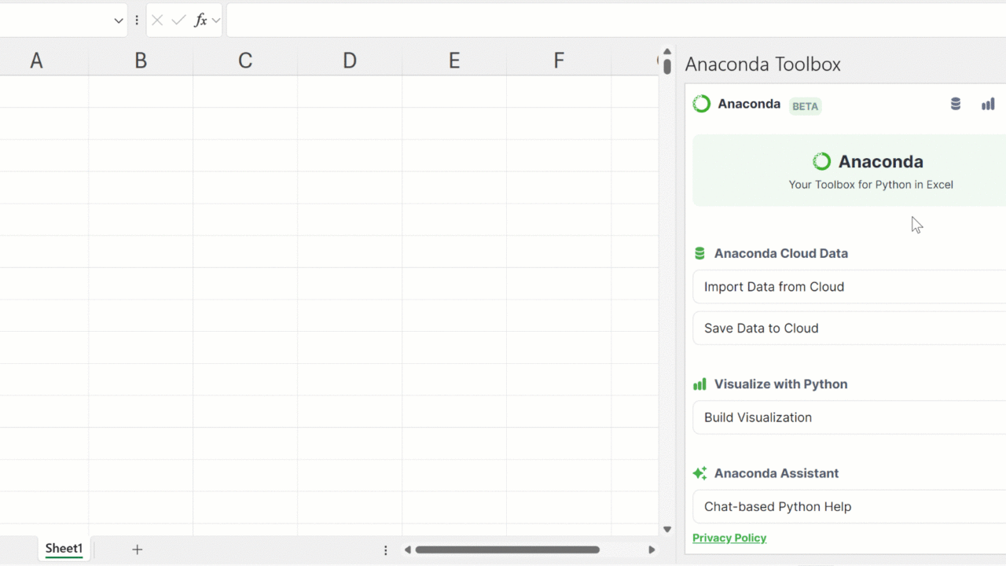
Task: Click the cancel X formula icon
Action: point(157,20)
